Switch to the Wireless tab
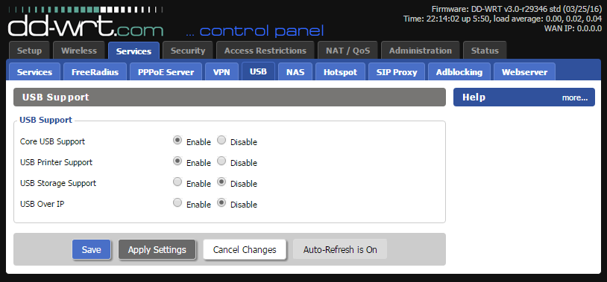The image size is (607, 282). point(79,50)
